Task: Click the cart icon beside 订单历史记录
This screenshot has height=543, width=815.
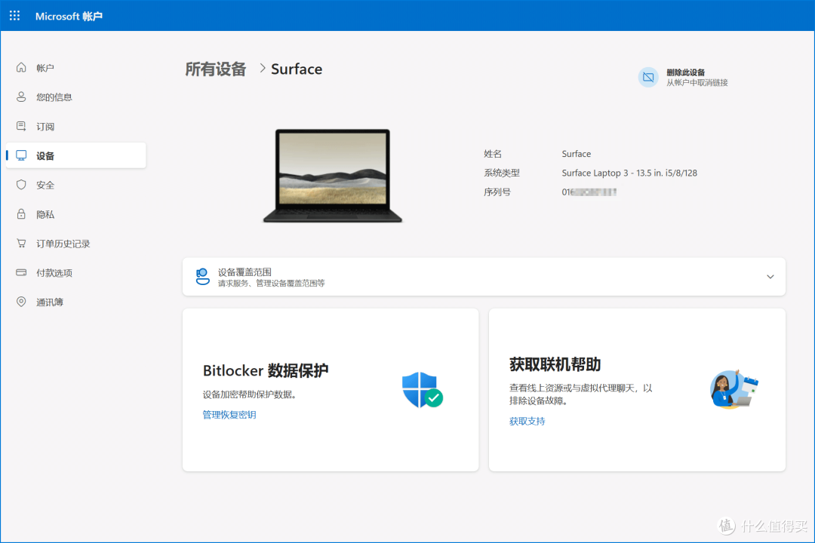Action: (21, 243)
